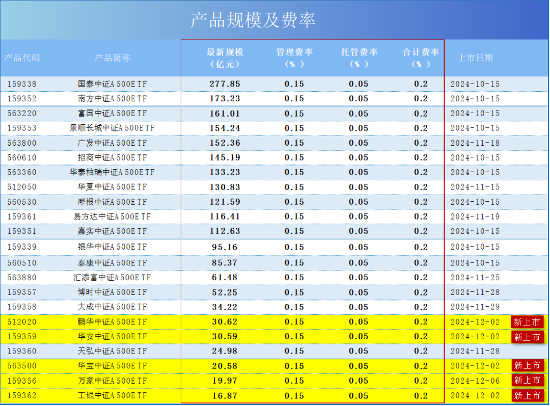Screen dimensions: 550x406
Task: Select the name 景顺长城中证A500ETF
Action: [x=112, y=128]
